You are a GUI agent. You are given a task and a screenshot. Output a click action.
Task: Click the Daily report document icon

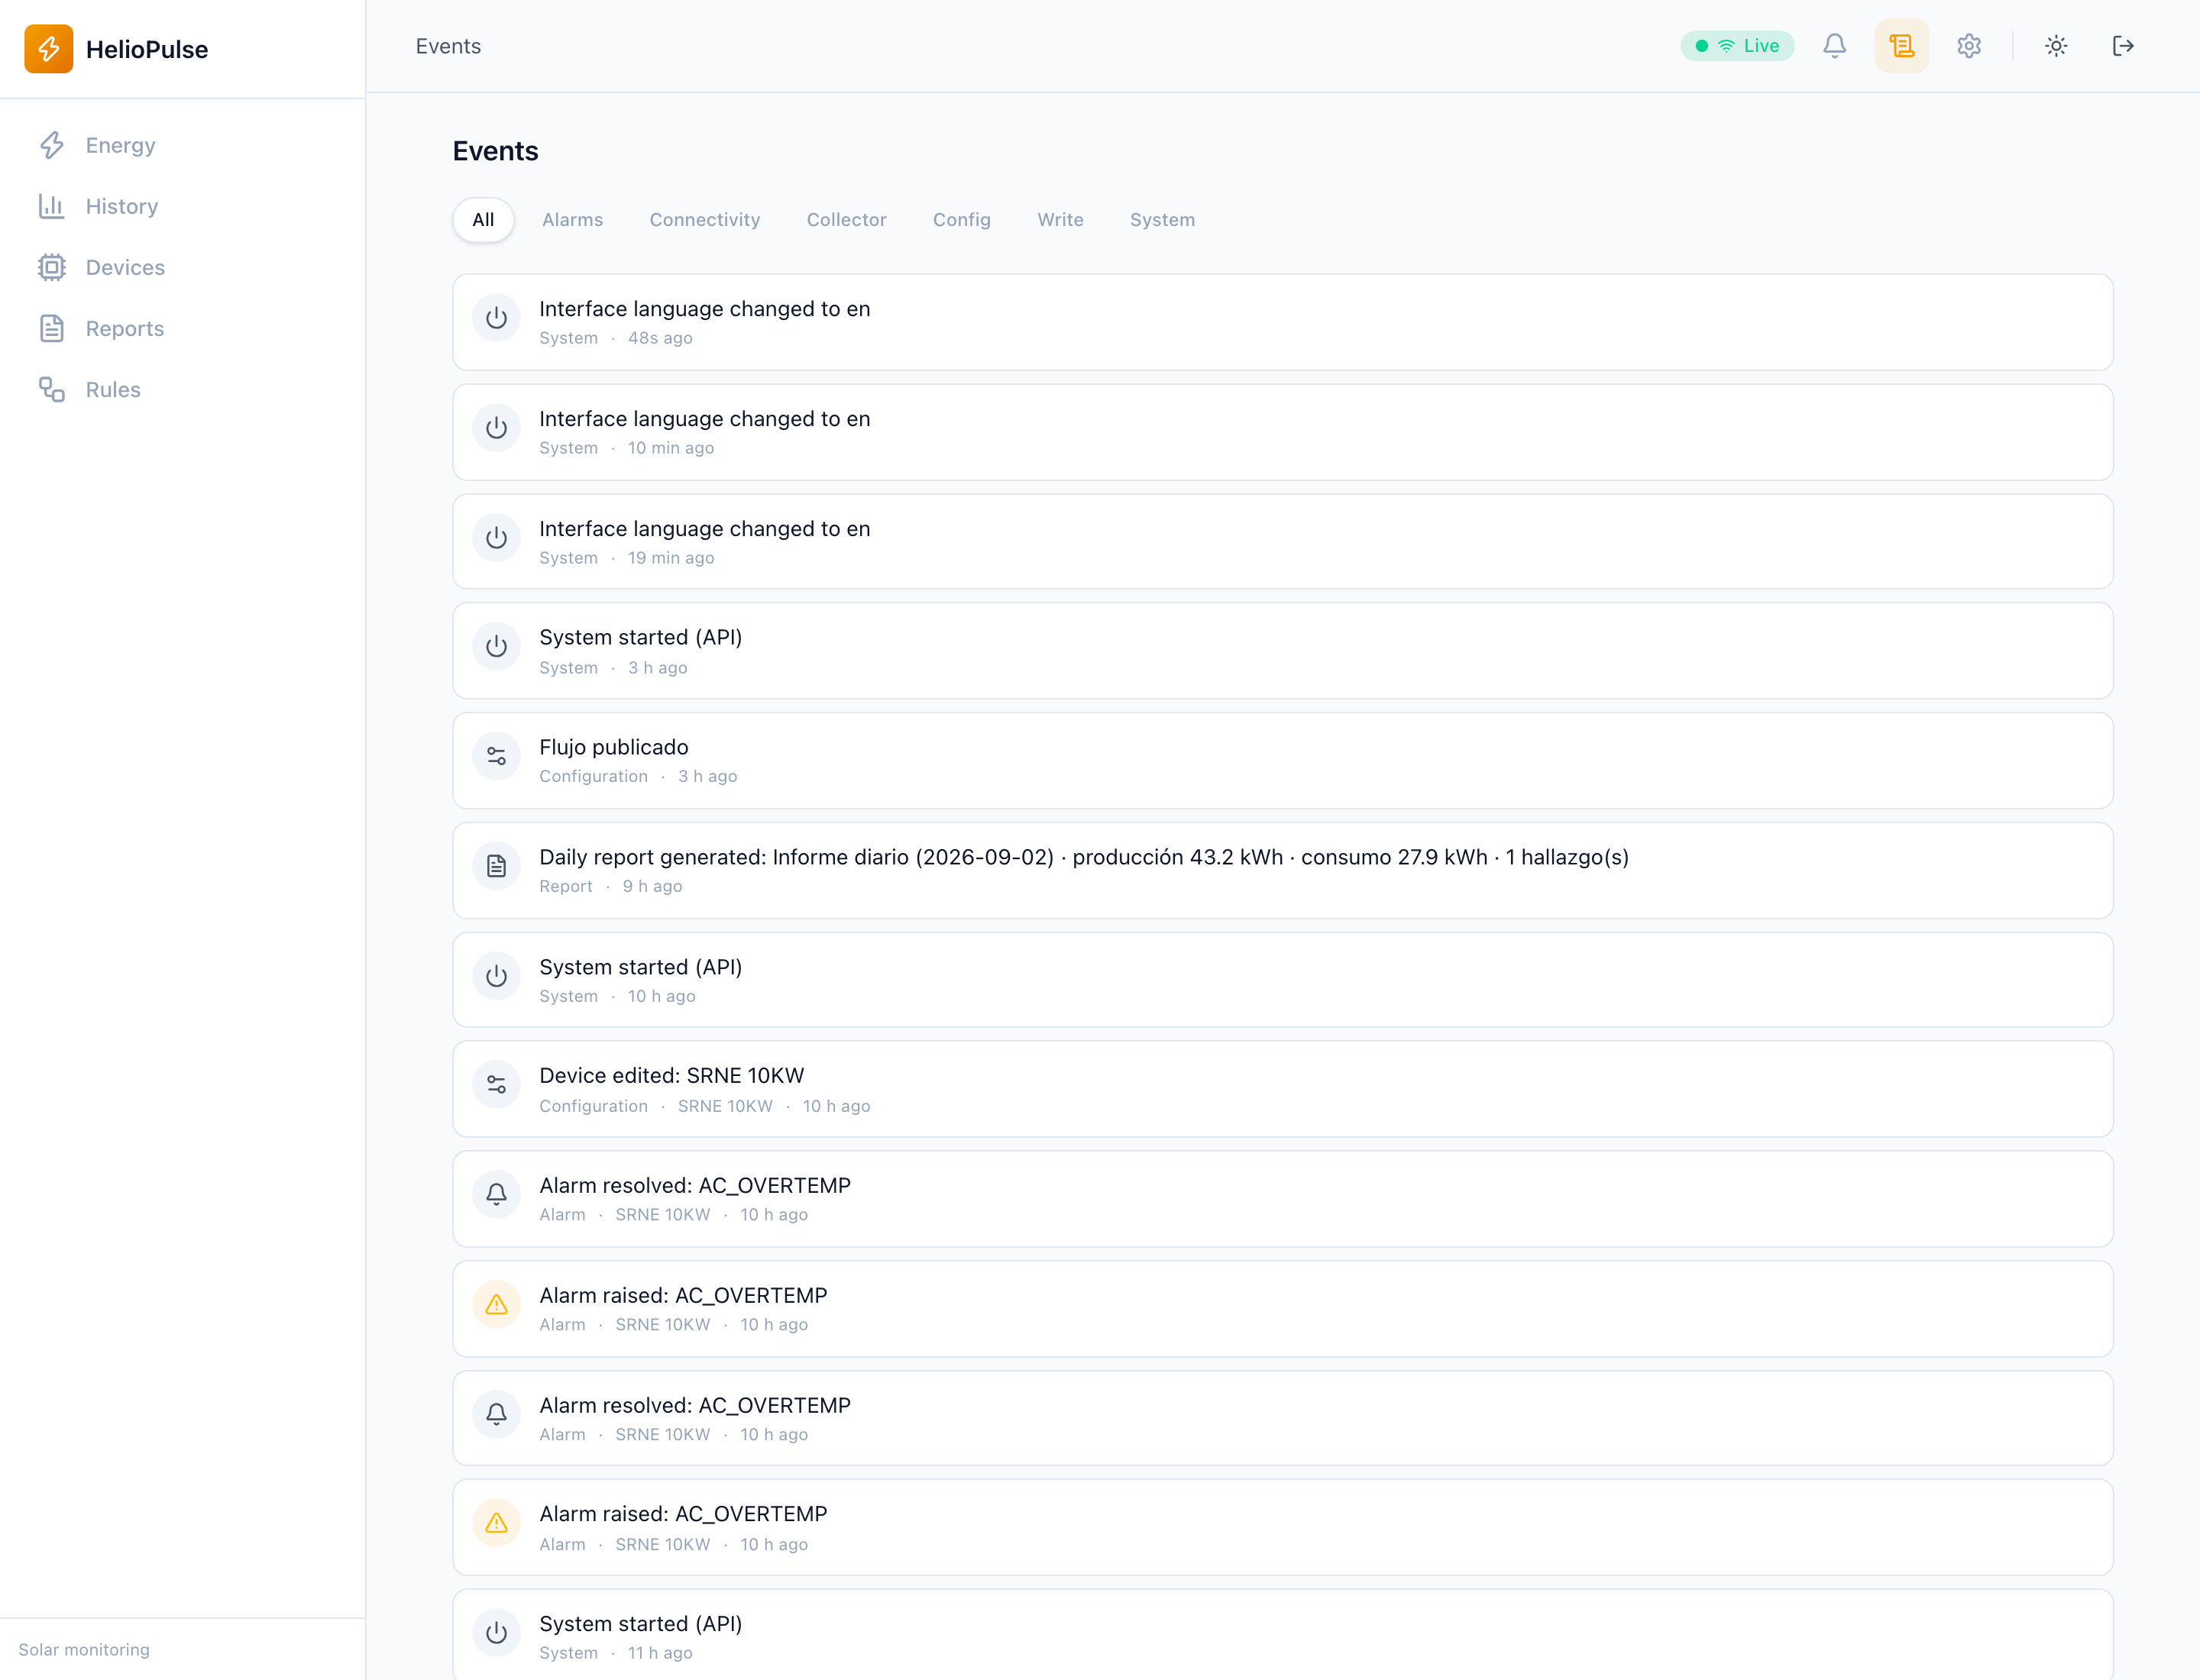pos(497,867)
